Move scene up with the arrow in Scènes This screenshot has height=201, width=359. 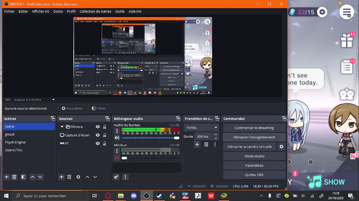pos(33,177)
